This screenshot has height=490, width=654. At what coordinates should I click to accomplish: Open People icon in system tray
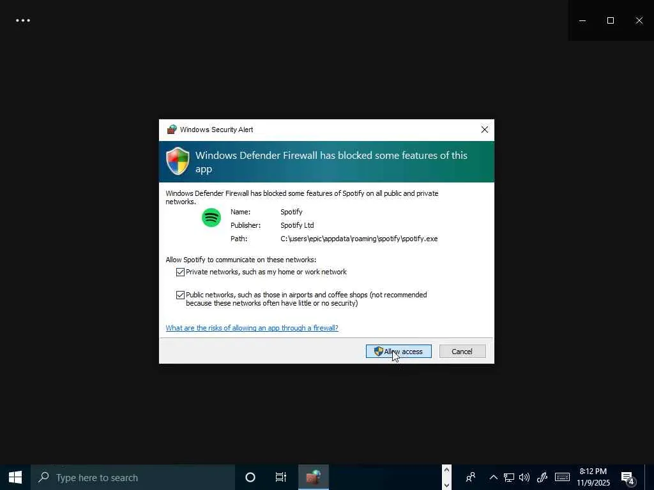click(471, 477)
